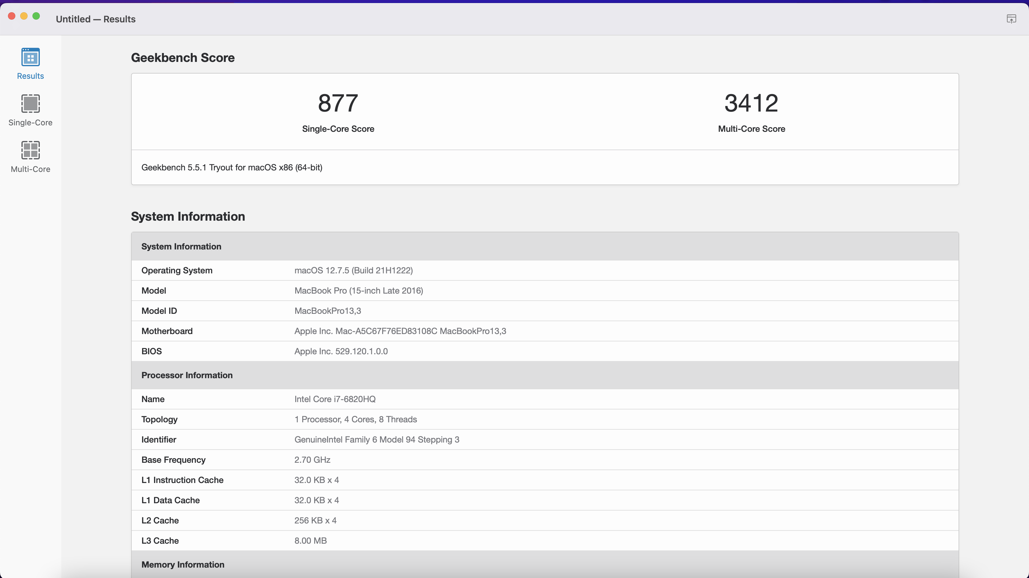The width and height of the screenshot is (1029, 578).
Task: Minimize the window with the yellow button
Action: [x=24, y=16]
